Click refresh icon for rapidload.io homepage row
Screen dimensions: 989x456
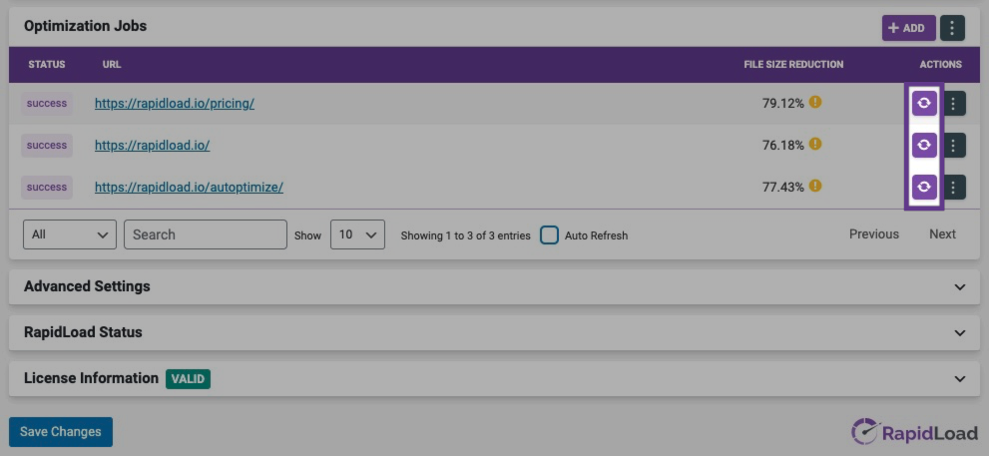pos(924,145)
